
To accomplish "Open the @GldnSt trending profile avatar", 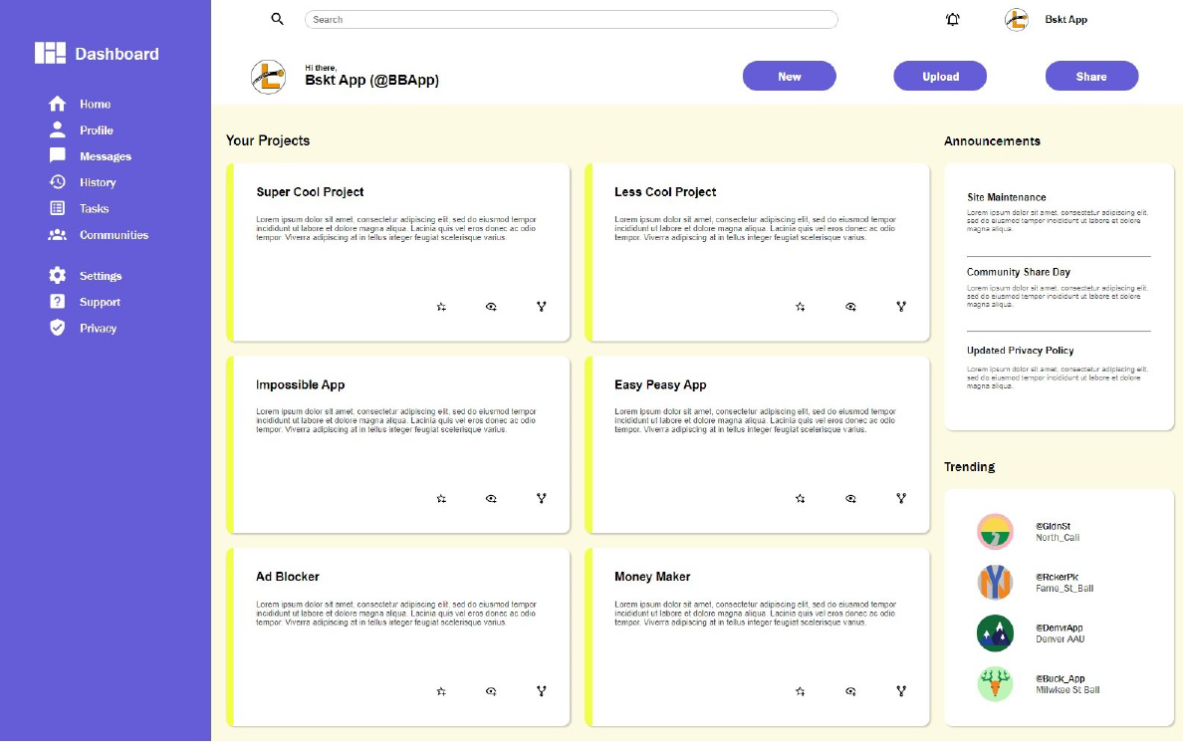I will click(995, 532).
